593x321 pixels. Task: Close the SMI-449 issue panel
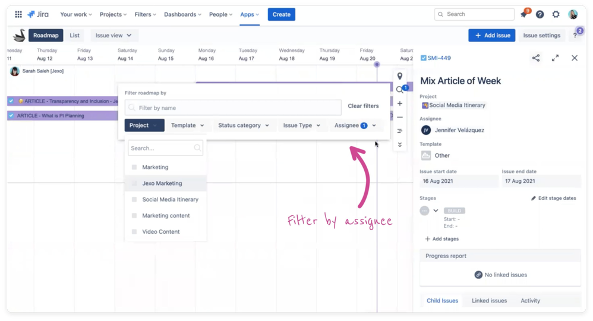(x=575, y=58)
